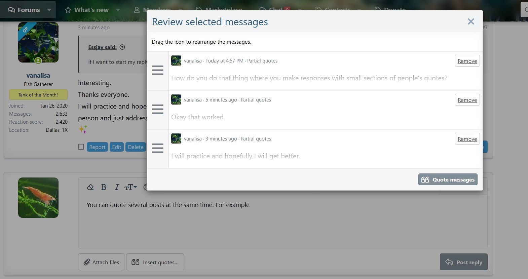Open the What's new tab

click(x=87, y=10)
